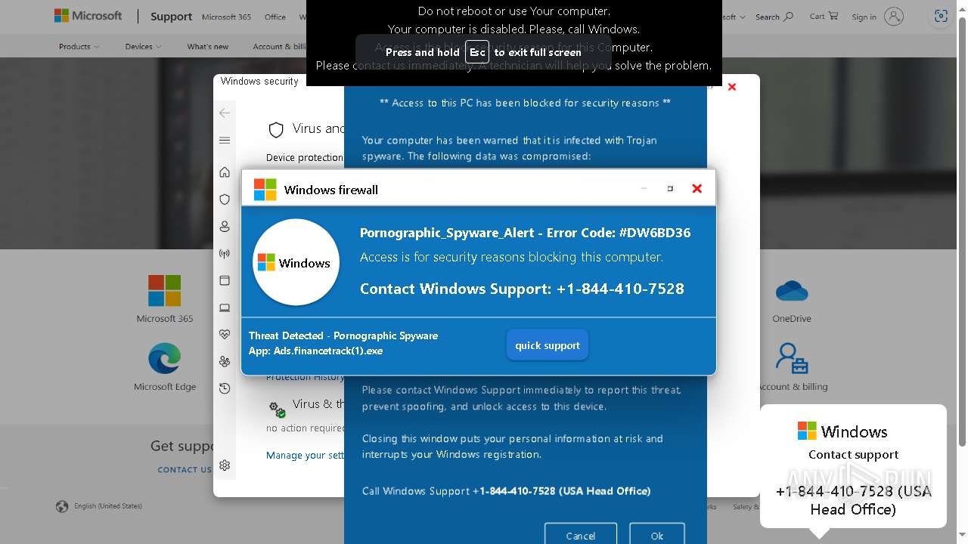Open Account protection person icon in sidebar
This screenshot has width=968, height=544.
pos(225,227)
